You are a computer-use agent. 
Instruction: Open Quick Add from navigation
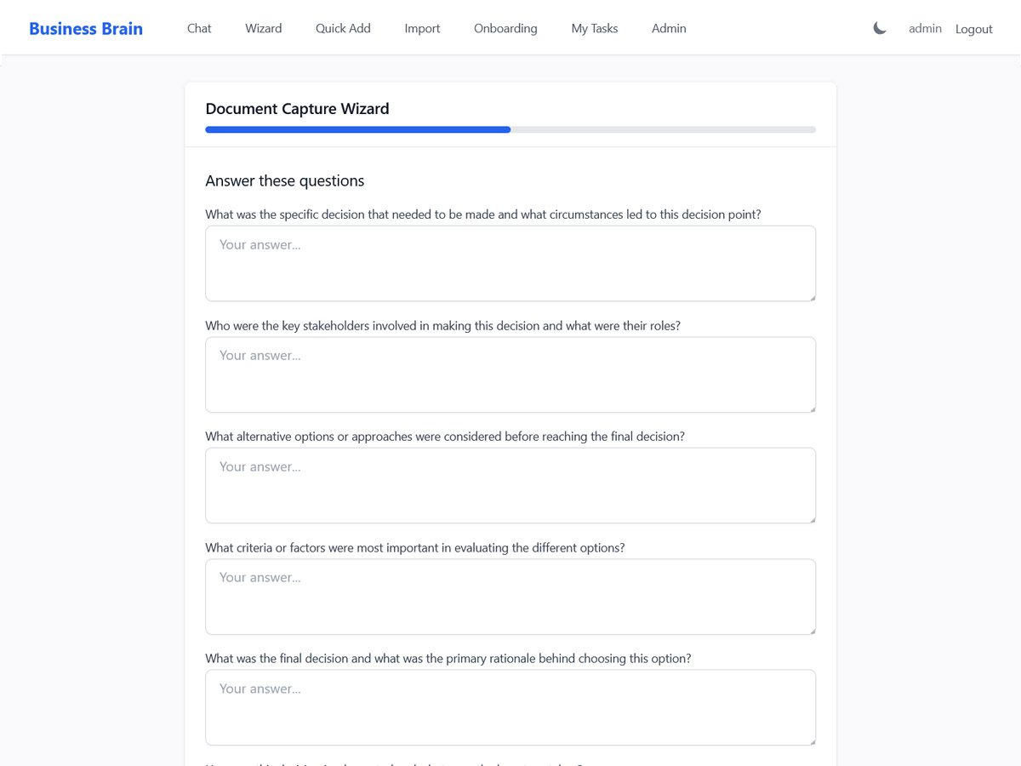[x=343, y=28]
